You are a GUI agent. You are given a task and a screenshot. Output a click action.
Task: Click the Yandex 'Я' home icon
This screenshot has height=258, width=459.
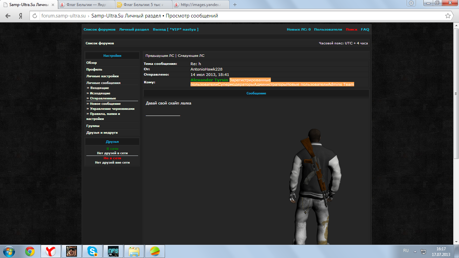(20, 16)
